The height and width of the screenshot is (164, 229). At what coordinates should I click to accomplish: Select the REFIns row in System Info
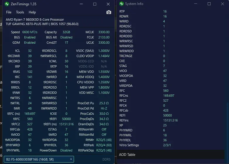[171, 120]
